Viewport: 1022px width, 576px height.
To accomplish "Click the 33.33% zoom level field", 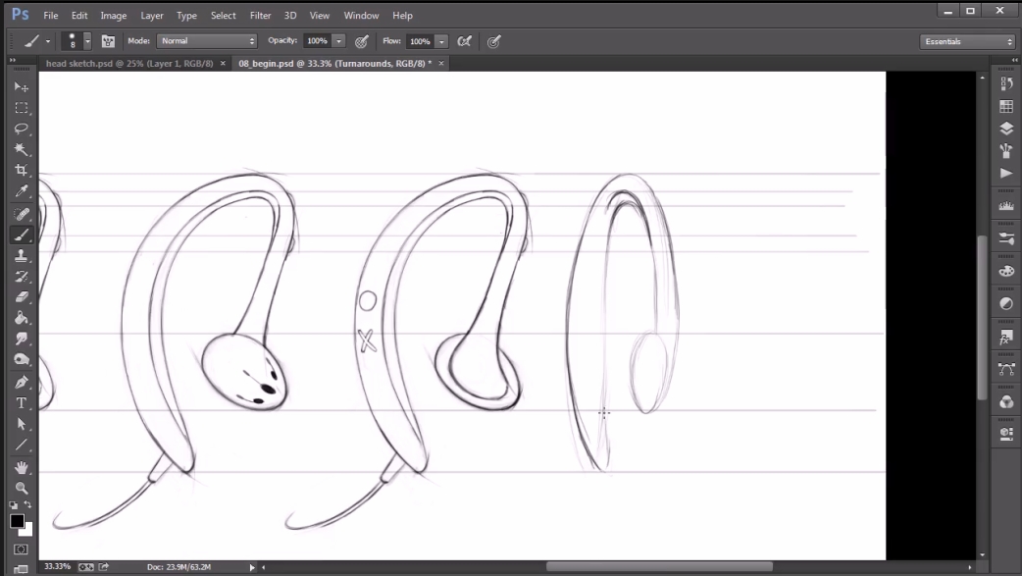I will coord(56,567).
